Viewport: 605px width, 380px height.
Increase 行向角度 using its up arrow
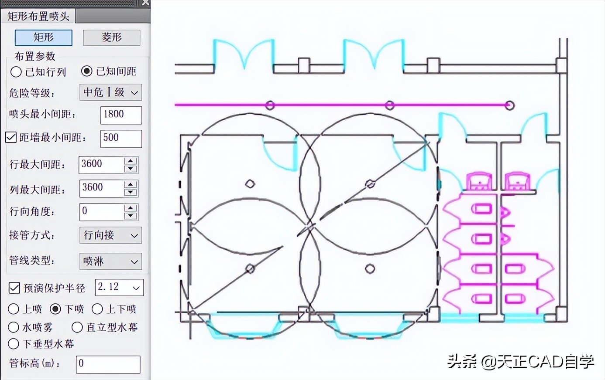tap(130, 208)
